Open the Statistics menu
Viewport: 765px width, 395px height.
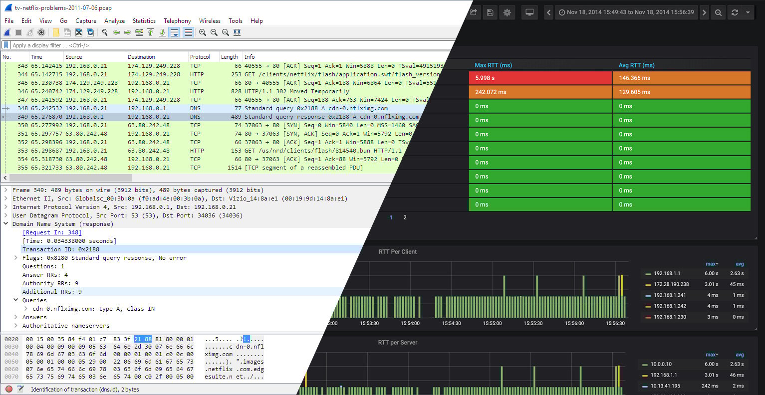(144, 21)
